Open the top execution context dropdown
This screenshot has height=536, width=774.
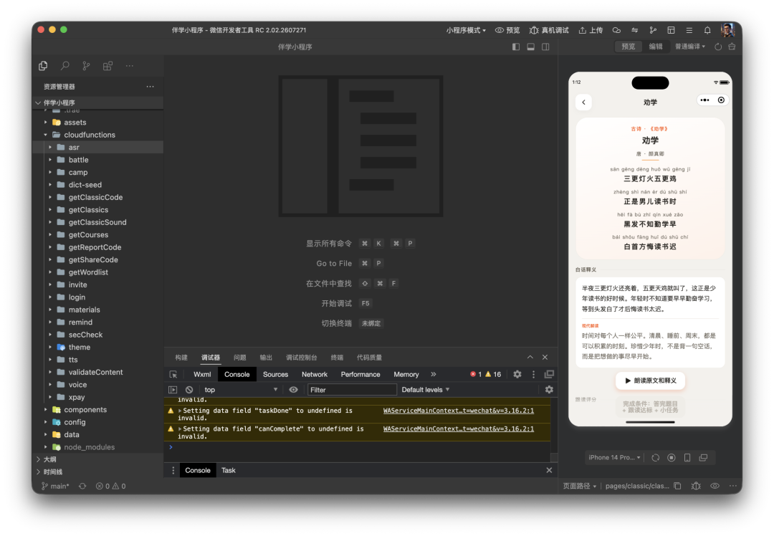click(241, 389)
